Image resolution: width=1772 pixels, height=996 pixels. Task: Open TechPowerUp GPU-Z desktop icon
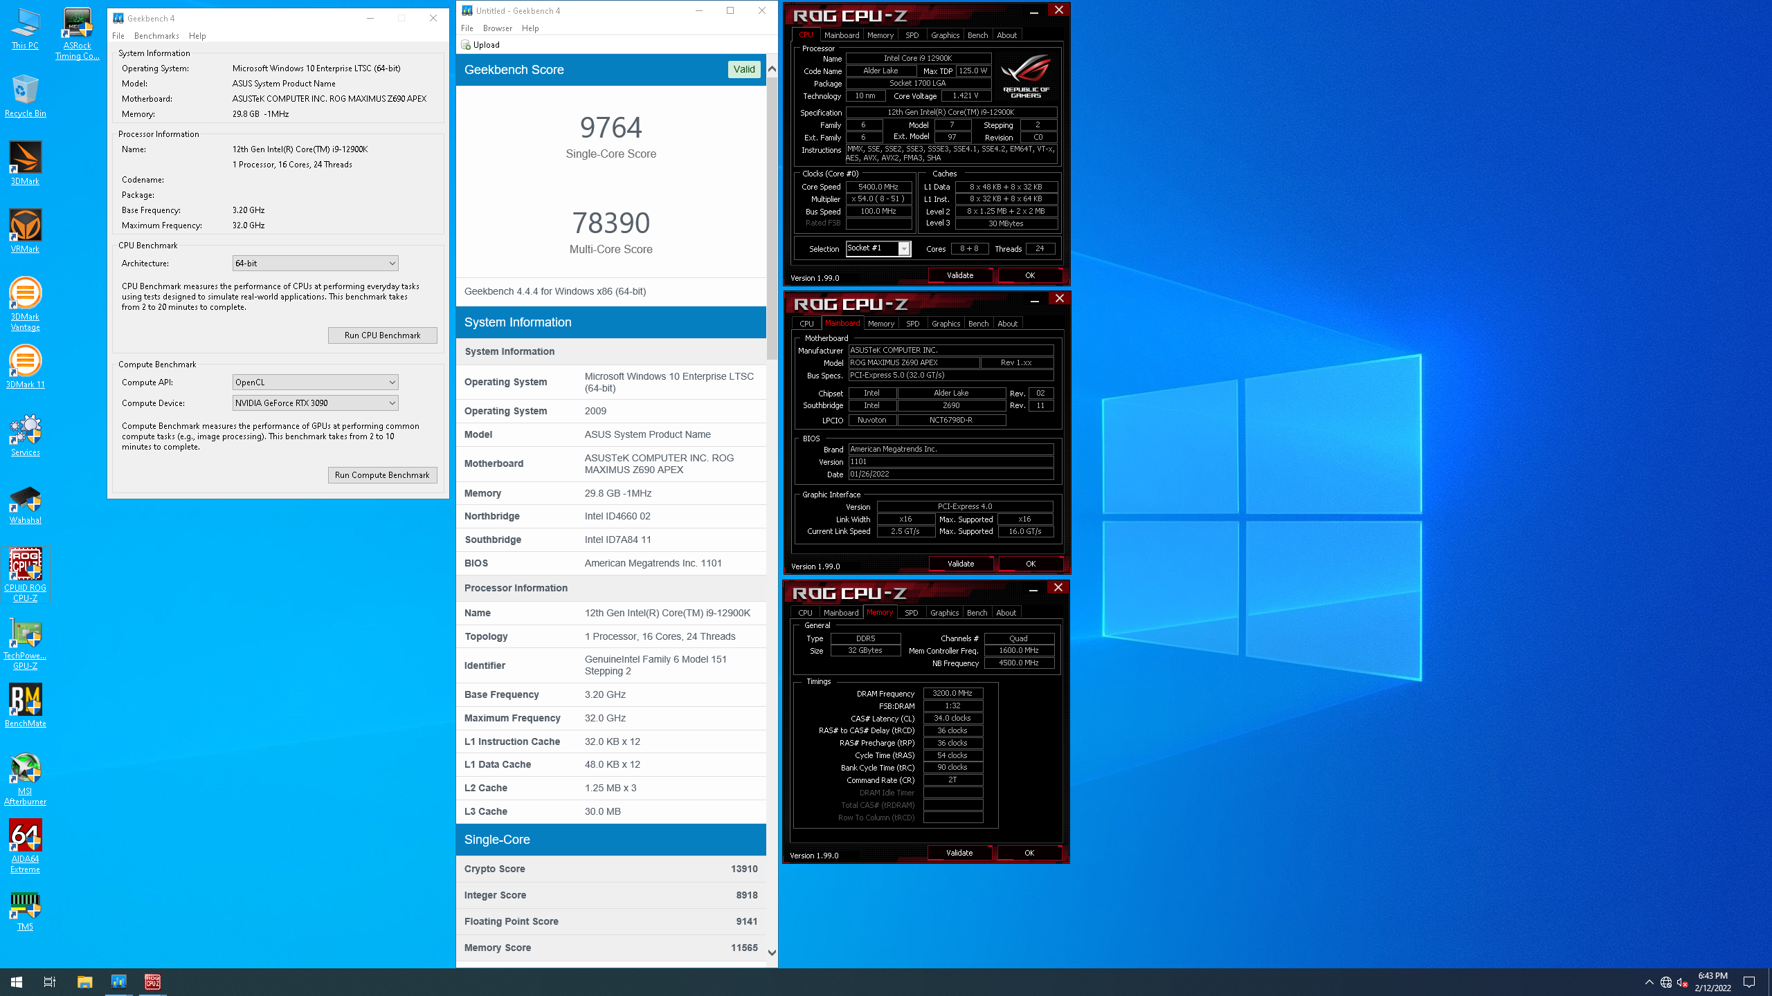tap(25, 643)
